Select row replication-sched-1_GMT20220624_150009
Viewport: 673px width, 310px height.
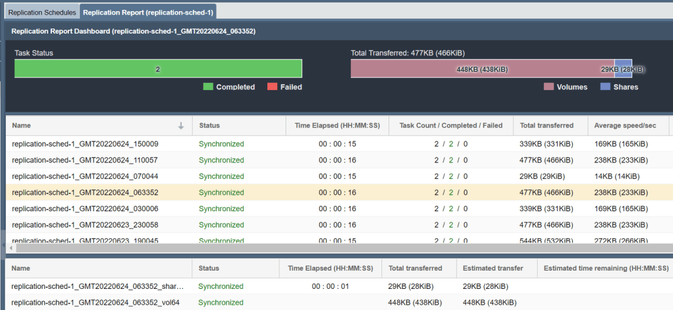coord(85,144)
